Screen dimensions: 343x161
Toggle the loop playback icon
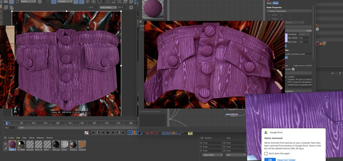coord(130,132)
